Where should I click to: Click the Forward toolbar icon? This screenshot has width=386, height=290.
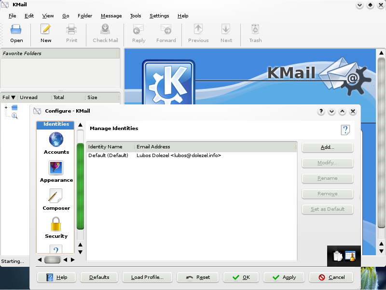click(166, 34)
